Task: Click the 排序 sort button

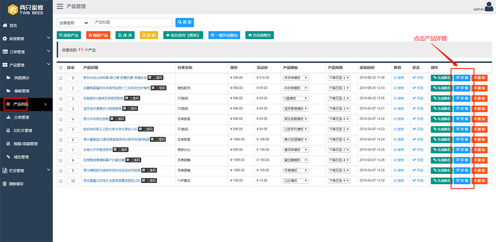Action: (125, 35)
